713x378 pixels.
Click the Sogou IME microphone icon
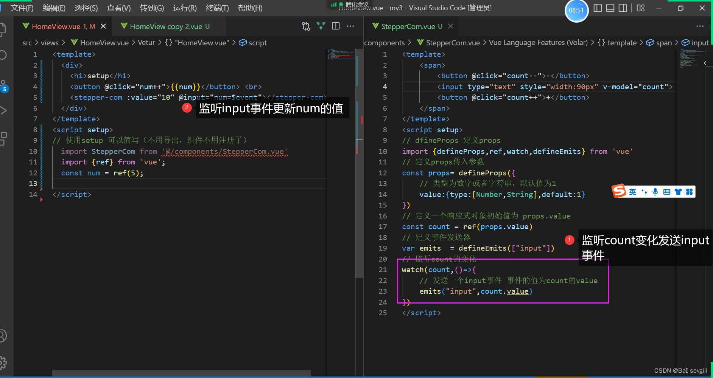(x=655, y=192)
